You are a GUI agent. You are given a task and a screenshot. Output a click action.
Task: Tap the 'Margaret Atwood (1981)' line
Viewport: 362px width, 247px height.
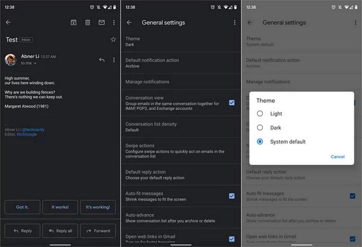(x=26, y=106)
